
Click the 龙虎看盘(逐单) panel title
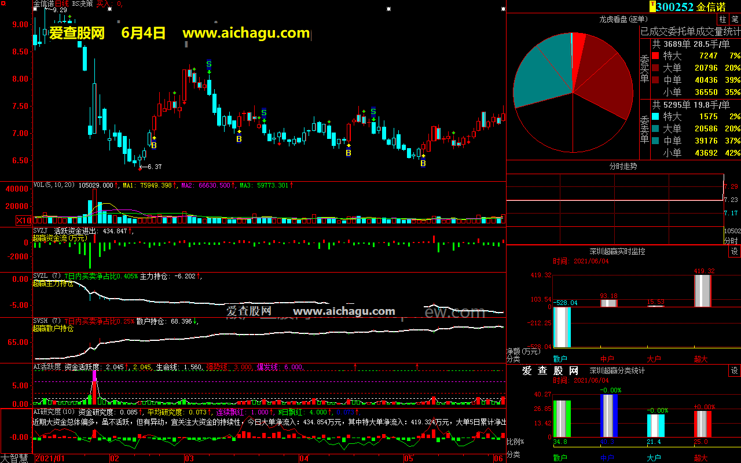point(623,19)
